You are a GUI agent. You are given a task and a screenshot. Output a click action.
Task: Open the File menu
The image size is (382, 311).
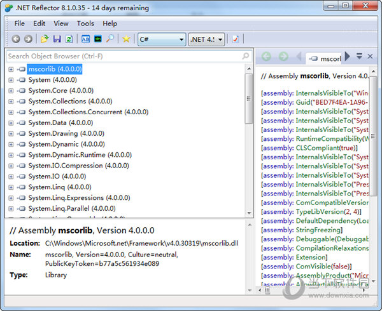pyautogui.click(x=20, y=23)
